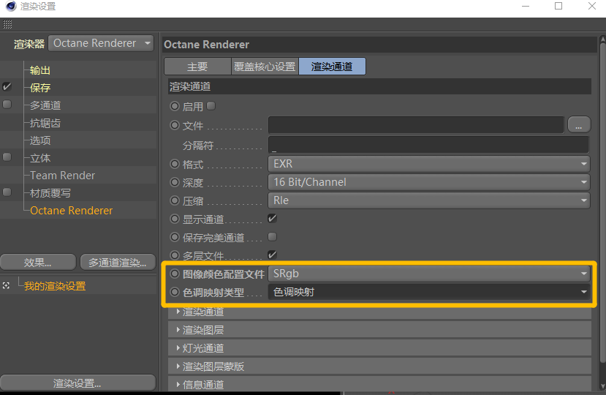
Task: Open the 色调映射类型 dropdown
Action: [429, 292]
